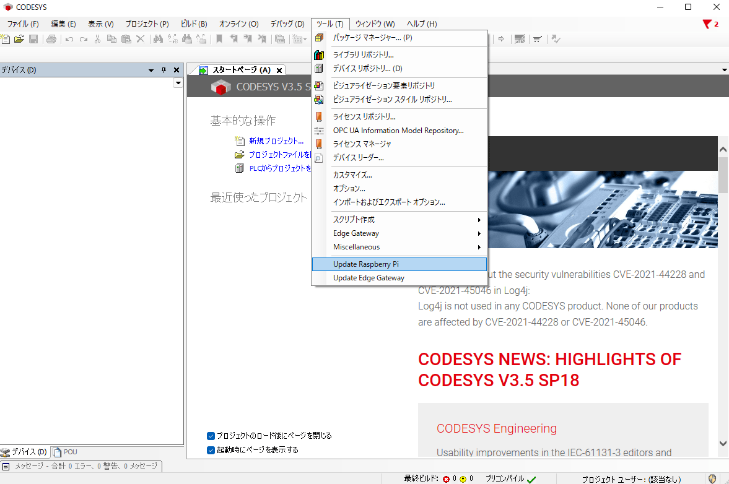The image size is (729, 484).
Task: Close the Devices panel
Action: pyautogui.click(x=177, y=70)
